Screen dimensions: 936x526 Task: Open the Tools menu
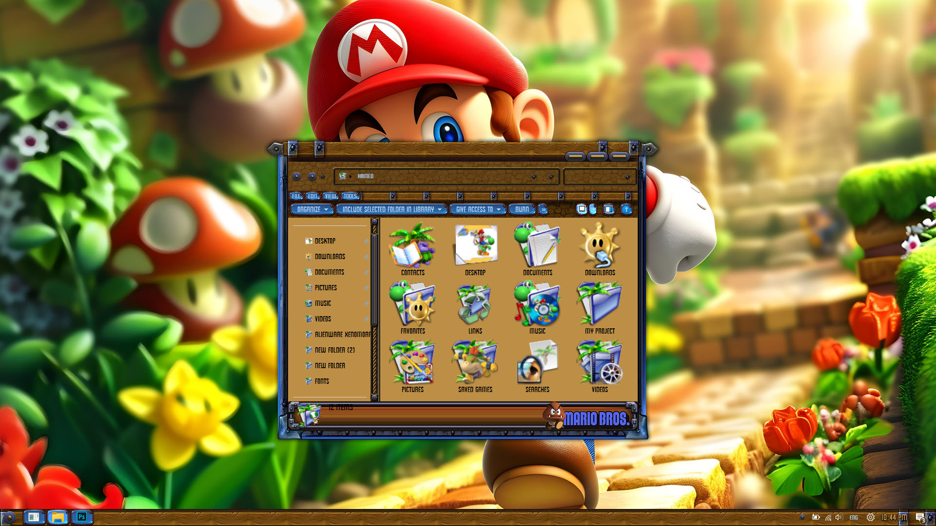pos(350,196)
